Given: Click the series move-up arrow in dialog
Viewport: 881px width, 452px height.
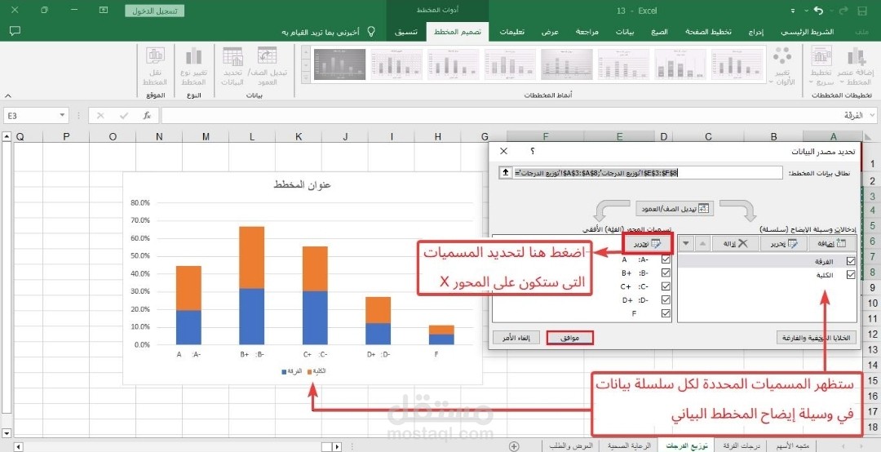Looking at the screenshot, I should (x=702, y=243).
